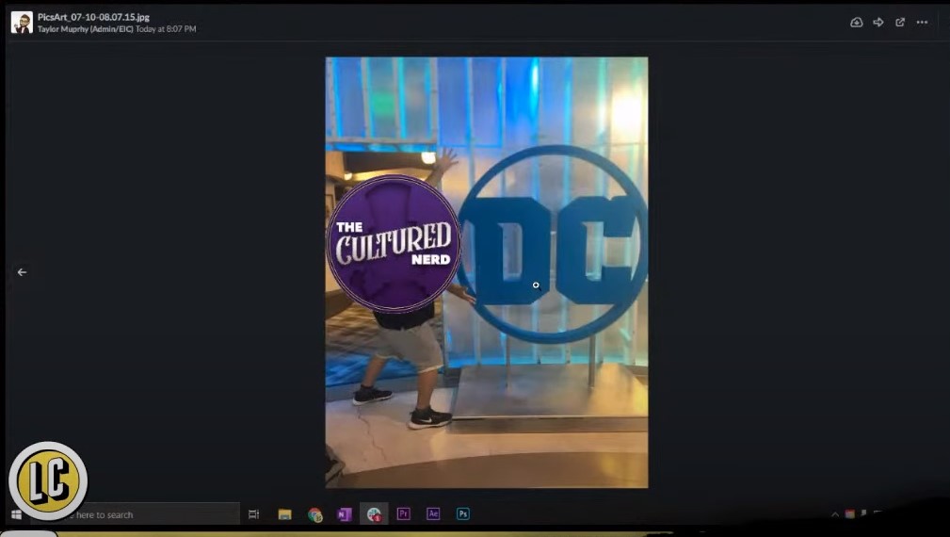
Task: Open File Explorer from the taskbar
Action: pos(284,514)
